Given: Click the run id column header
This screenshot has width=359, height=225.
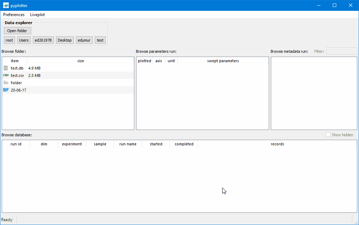Looking at the screenshot, I should coord(16,144).
